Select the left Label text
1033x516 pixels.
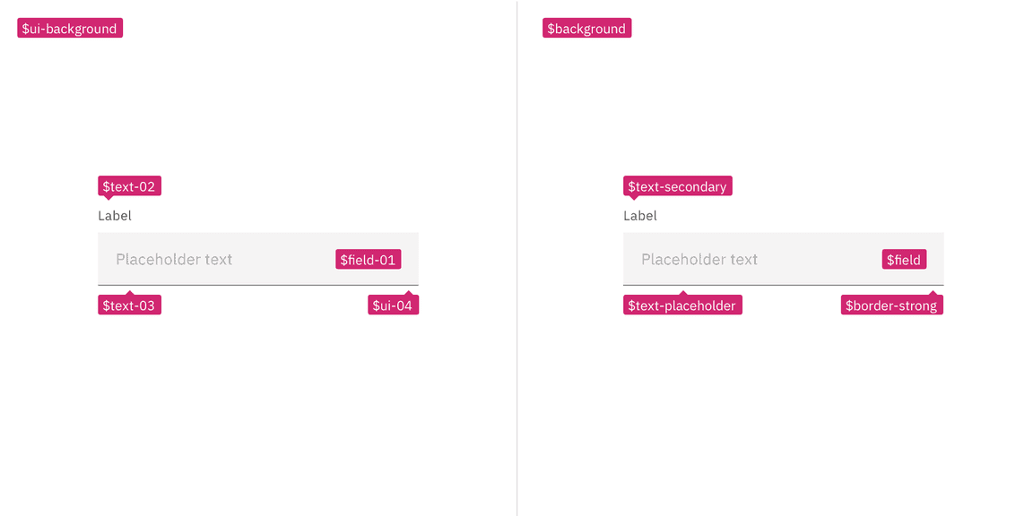(x=115, y=215)
